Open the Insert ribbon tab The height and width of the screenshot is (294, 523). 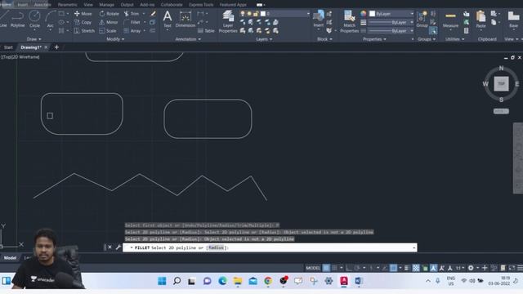(23, 5)
